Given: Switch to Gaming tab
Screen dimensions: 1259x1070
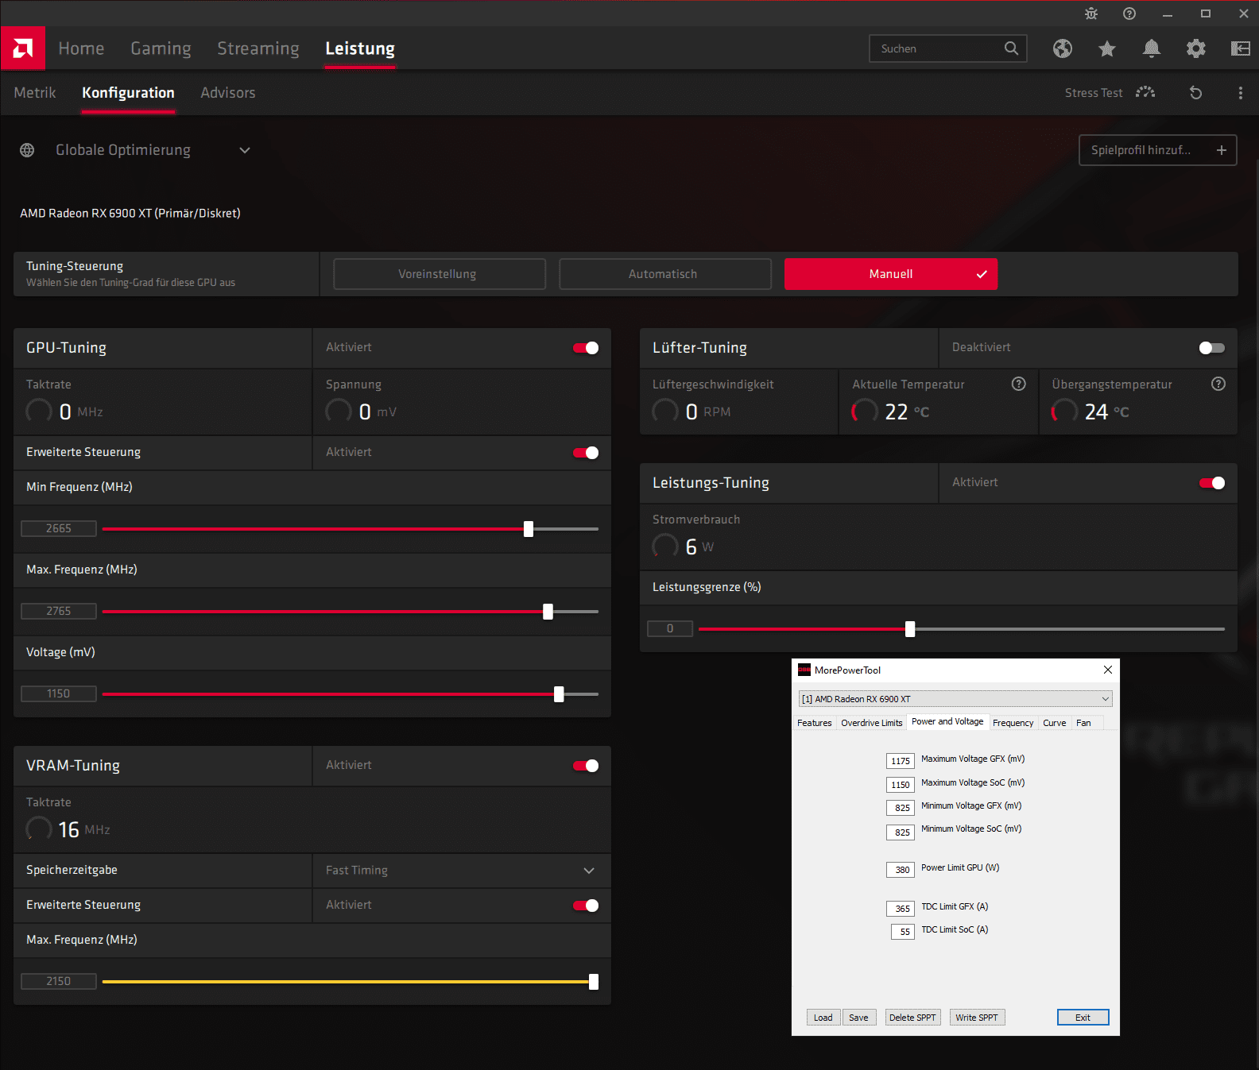Looking at the screenshot, I should pos(161,49).
